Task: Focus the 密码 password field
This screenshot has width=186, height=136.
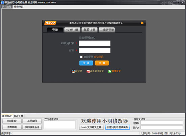Action: click(x=95, y=50)
